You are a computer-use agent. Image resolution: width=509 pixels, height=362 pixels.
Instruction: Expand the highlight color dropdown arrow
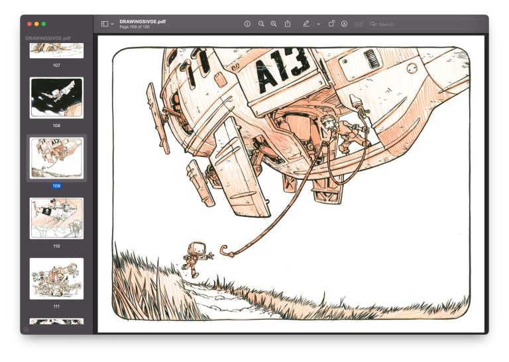(318, 24)
